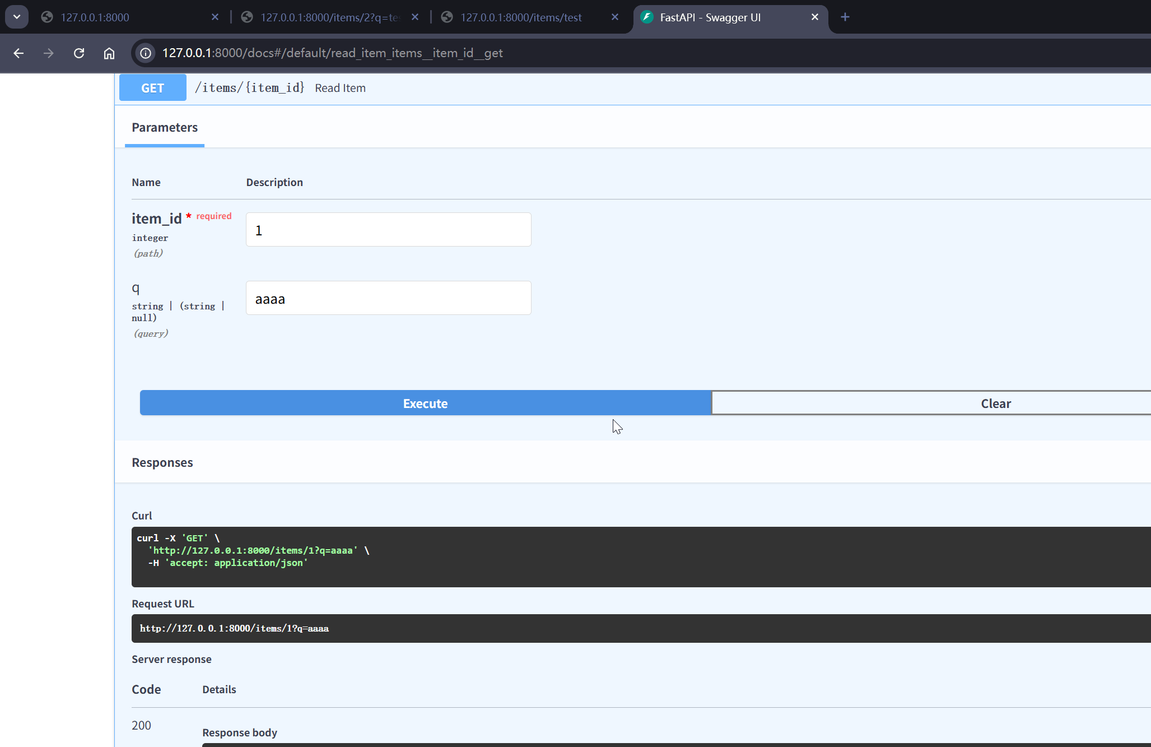
Task: Click the browser forward arrow
Action: click(x=49, y=53)
